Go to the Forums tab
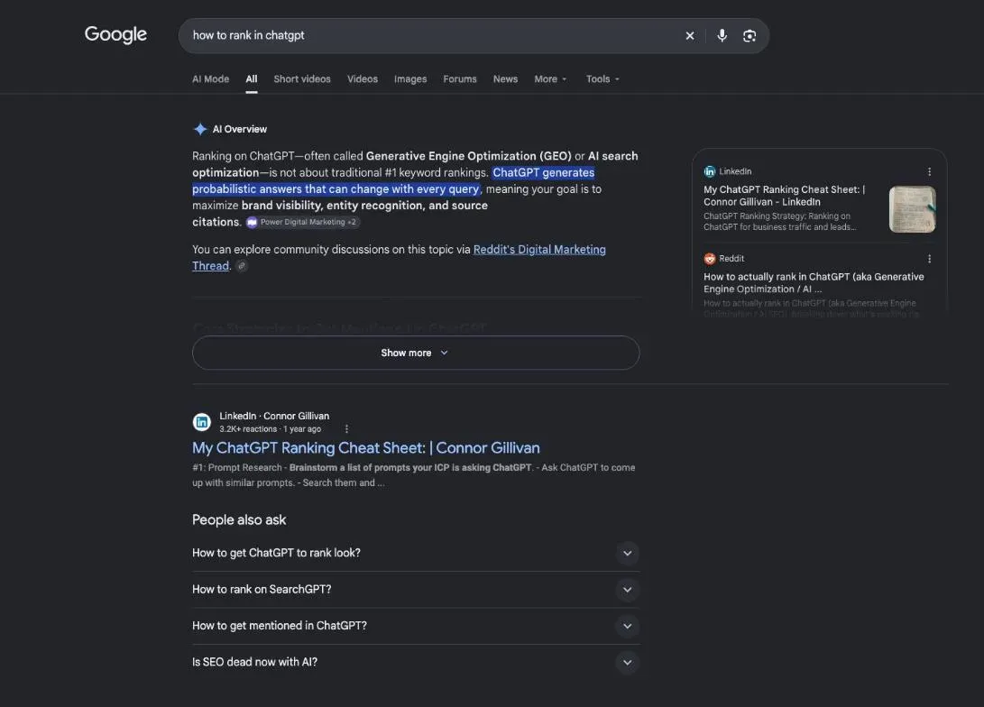Image resolution: width=984 pixels, height=707 pixels. coord(460,79)
